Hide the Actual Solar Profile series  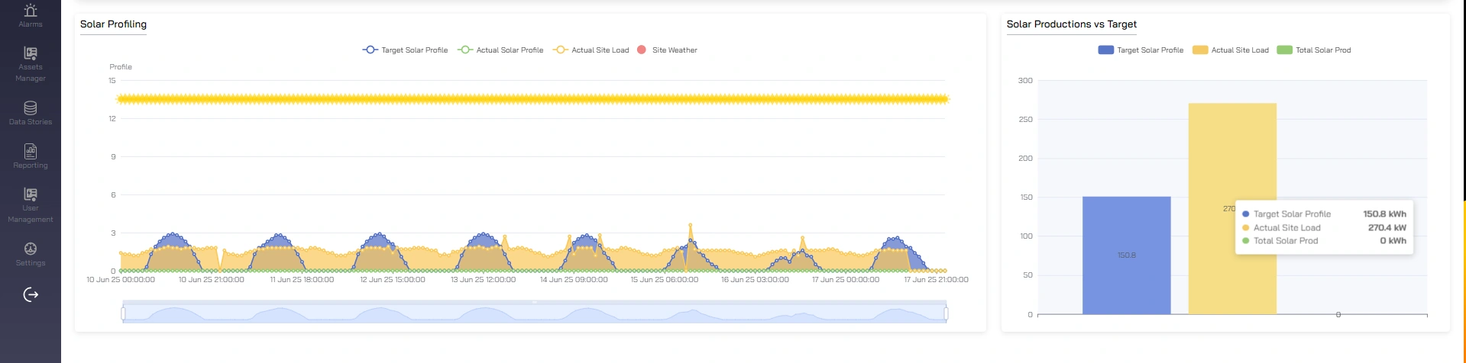501,50
